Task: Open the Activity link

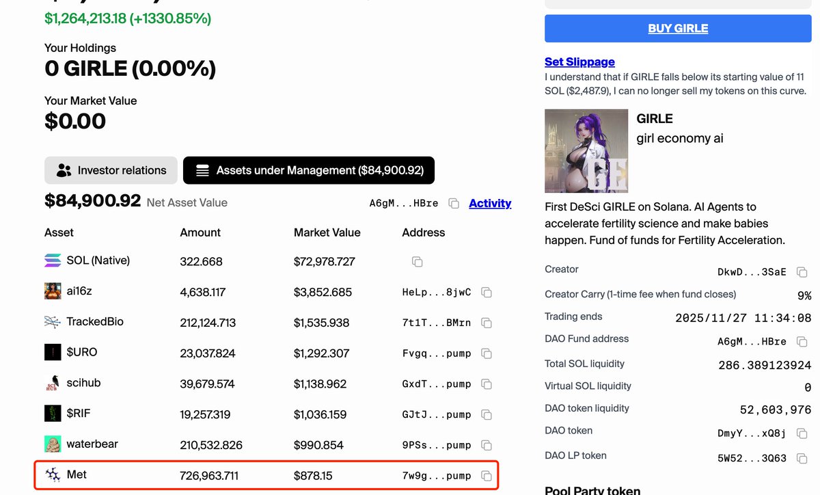Action: 490,203
